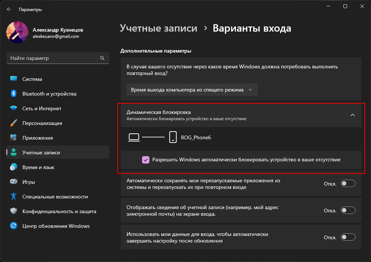Click the Gaming controller icon

coord(14,182)
